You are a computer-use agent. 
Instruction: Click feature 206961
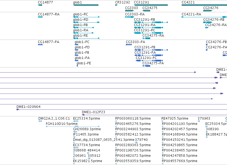(79, 156)
